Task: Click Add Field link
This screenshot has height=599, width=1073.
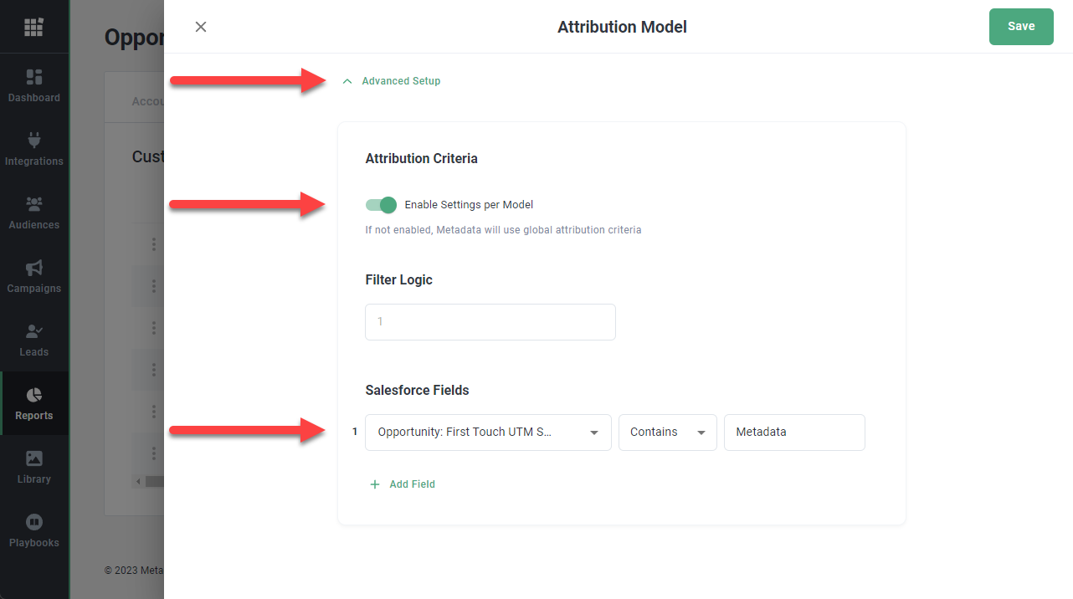Action: (403, 484)
